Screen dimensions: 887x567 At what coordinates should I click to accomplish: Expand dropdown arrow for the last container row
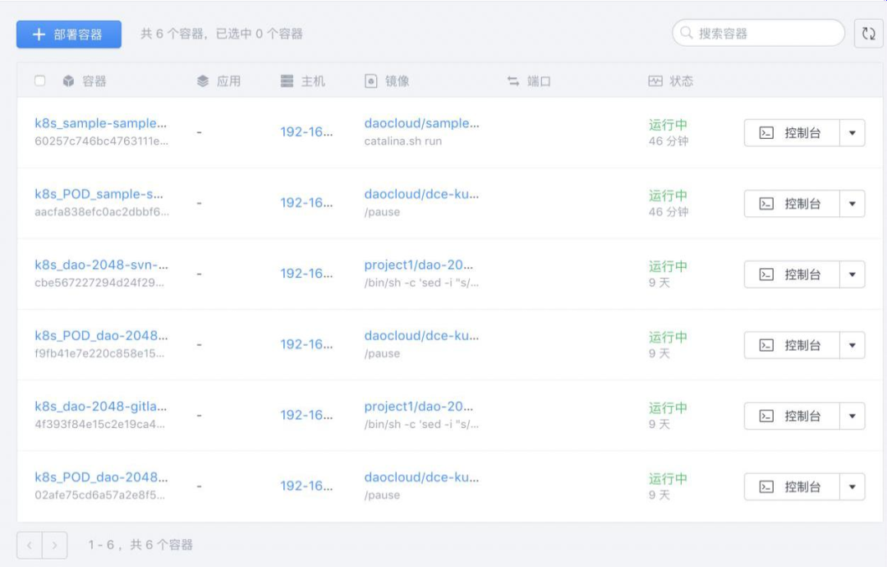point(852,486)
